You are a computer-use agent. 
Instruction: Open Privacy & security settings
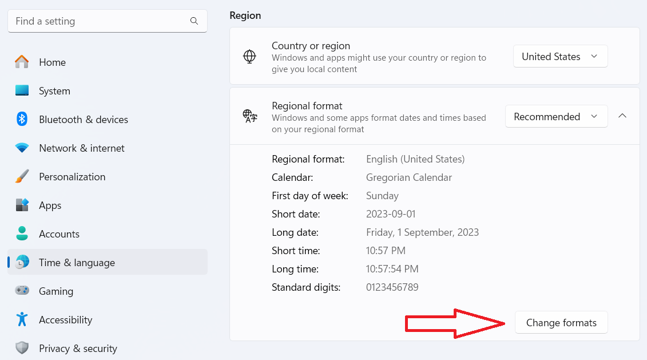[x=78, y=348]
